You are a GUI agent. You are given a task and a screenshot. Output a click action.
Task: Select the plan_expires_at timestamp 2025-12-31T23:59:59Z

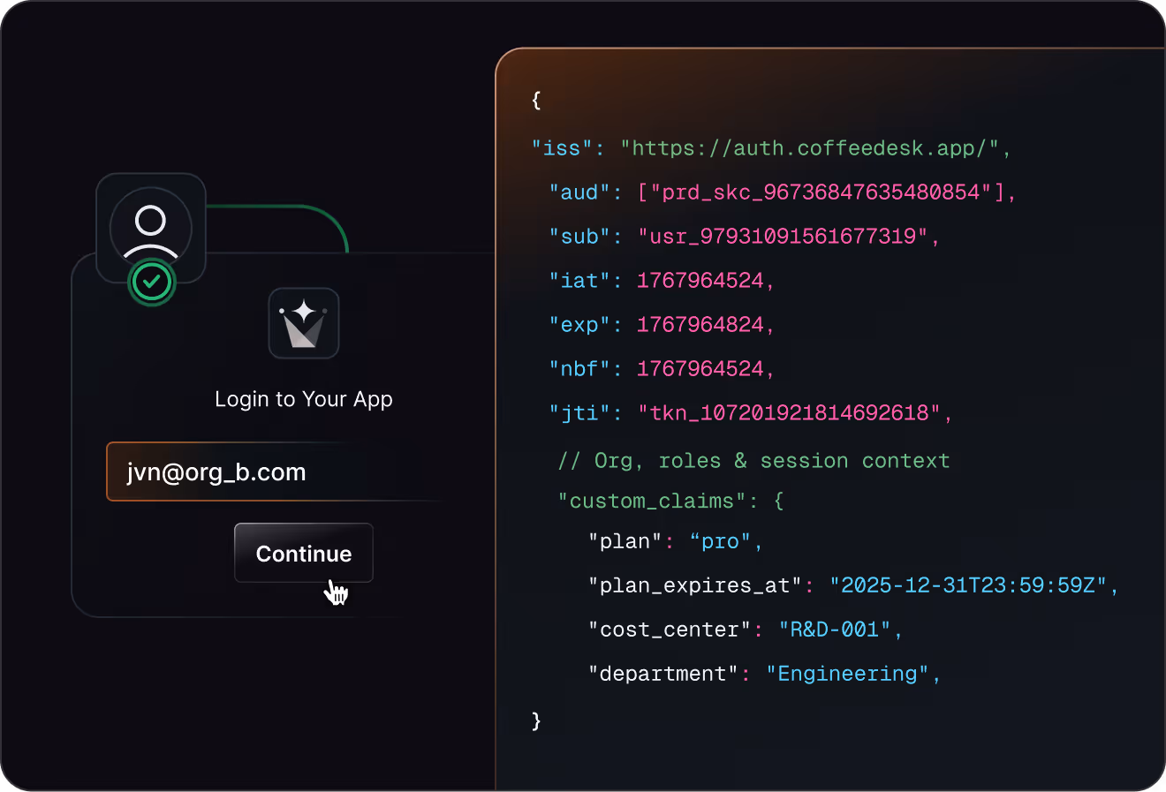point(968,585)
